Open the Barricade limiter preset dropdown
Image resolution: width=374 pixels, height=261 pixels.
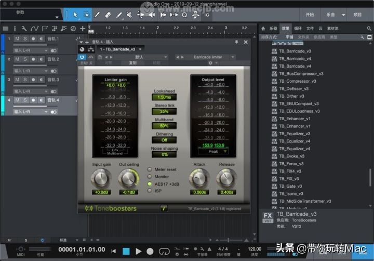pyautogui.click(x=208, y=57)
